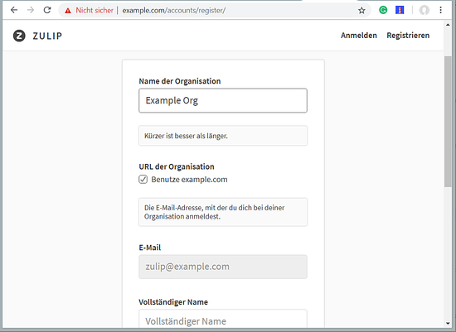Focus the 'Name der Organisation' field
This screenshot has width=456, height=332.
point(223,100)
